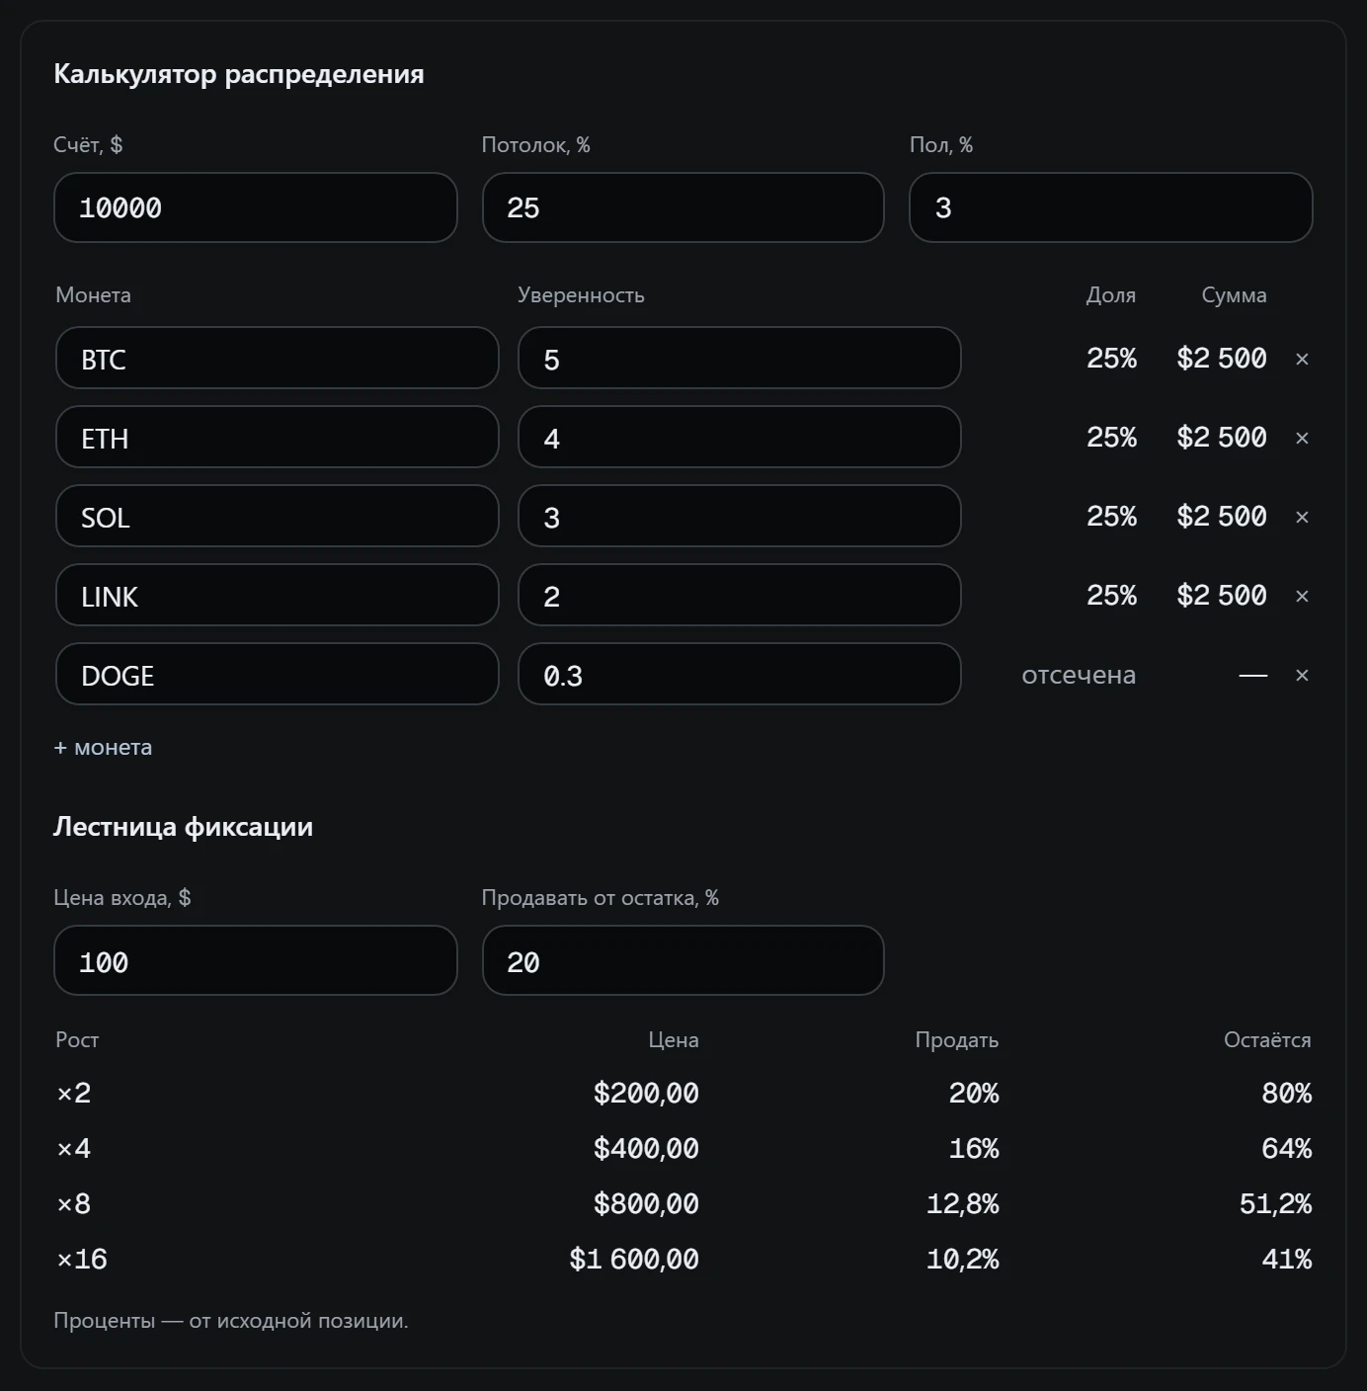Click the 51,2% remaining value

coord(1275,1204)
